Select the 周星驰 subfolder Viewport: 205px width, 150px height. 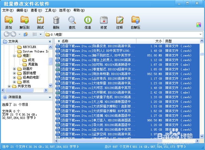(x=33, y=64)
